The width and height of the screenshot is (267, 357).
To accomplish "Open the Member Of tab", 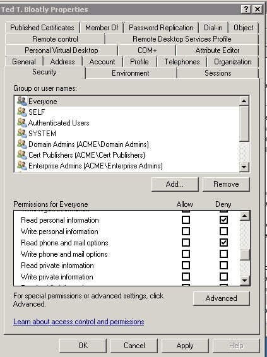I will pos(102,28).
